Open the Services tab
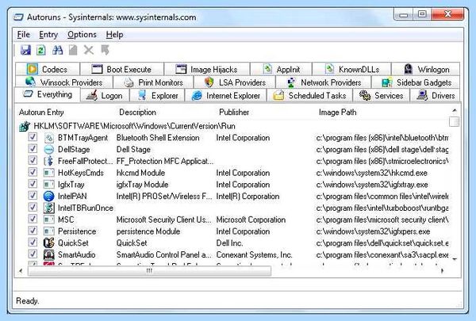 [382, 96]
